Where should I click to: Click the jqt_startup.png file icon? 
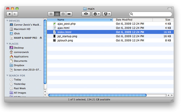pyautogui.click(x=54, y=36)
